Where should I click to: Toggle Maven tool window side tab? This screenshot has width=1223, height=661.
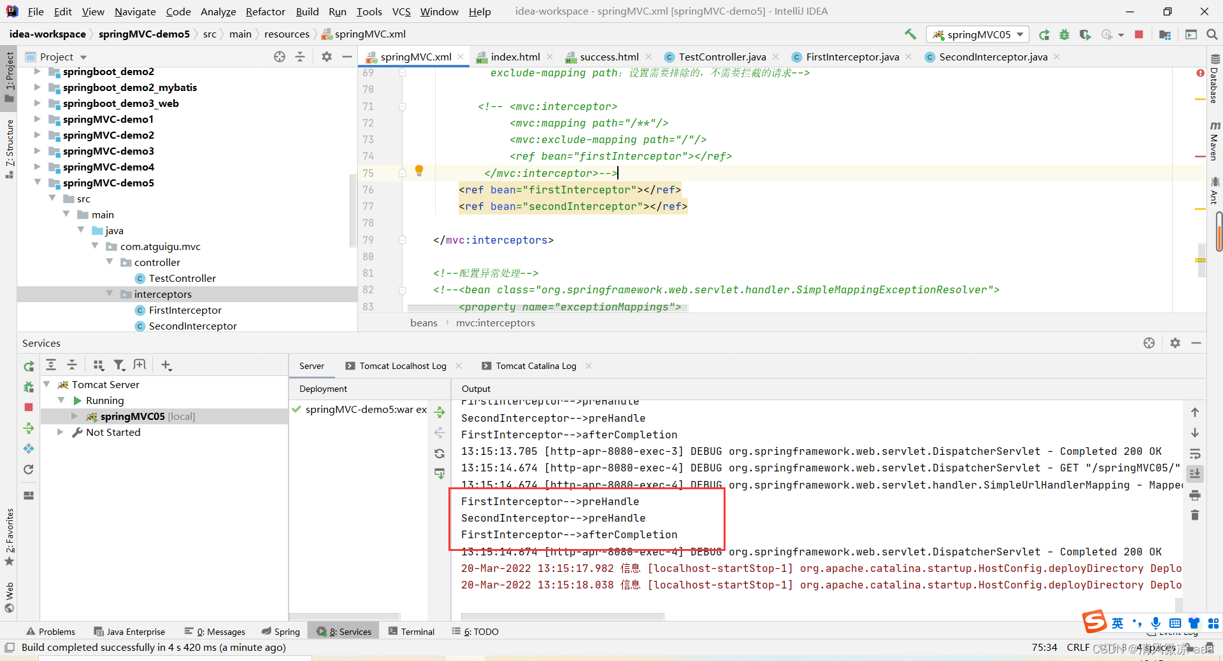[1214, 141]
